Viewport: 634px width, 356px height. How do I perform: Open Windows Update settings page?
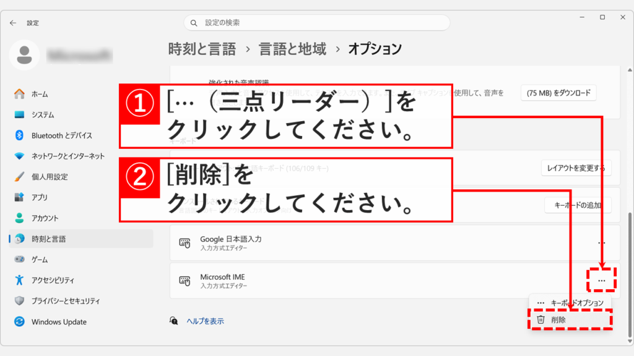point(81,321)
